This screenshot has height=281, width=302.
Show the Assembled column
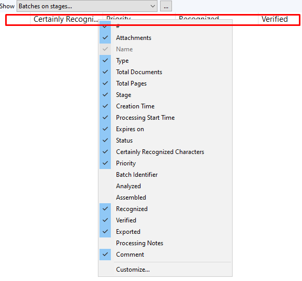(x=166, y=198)
